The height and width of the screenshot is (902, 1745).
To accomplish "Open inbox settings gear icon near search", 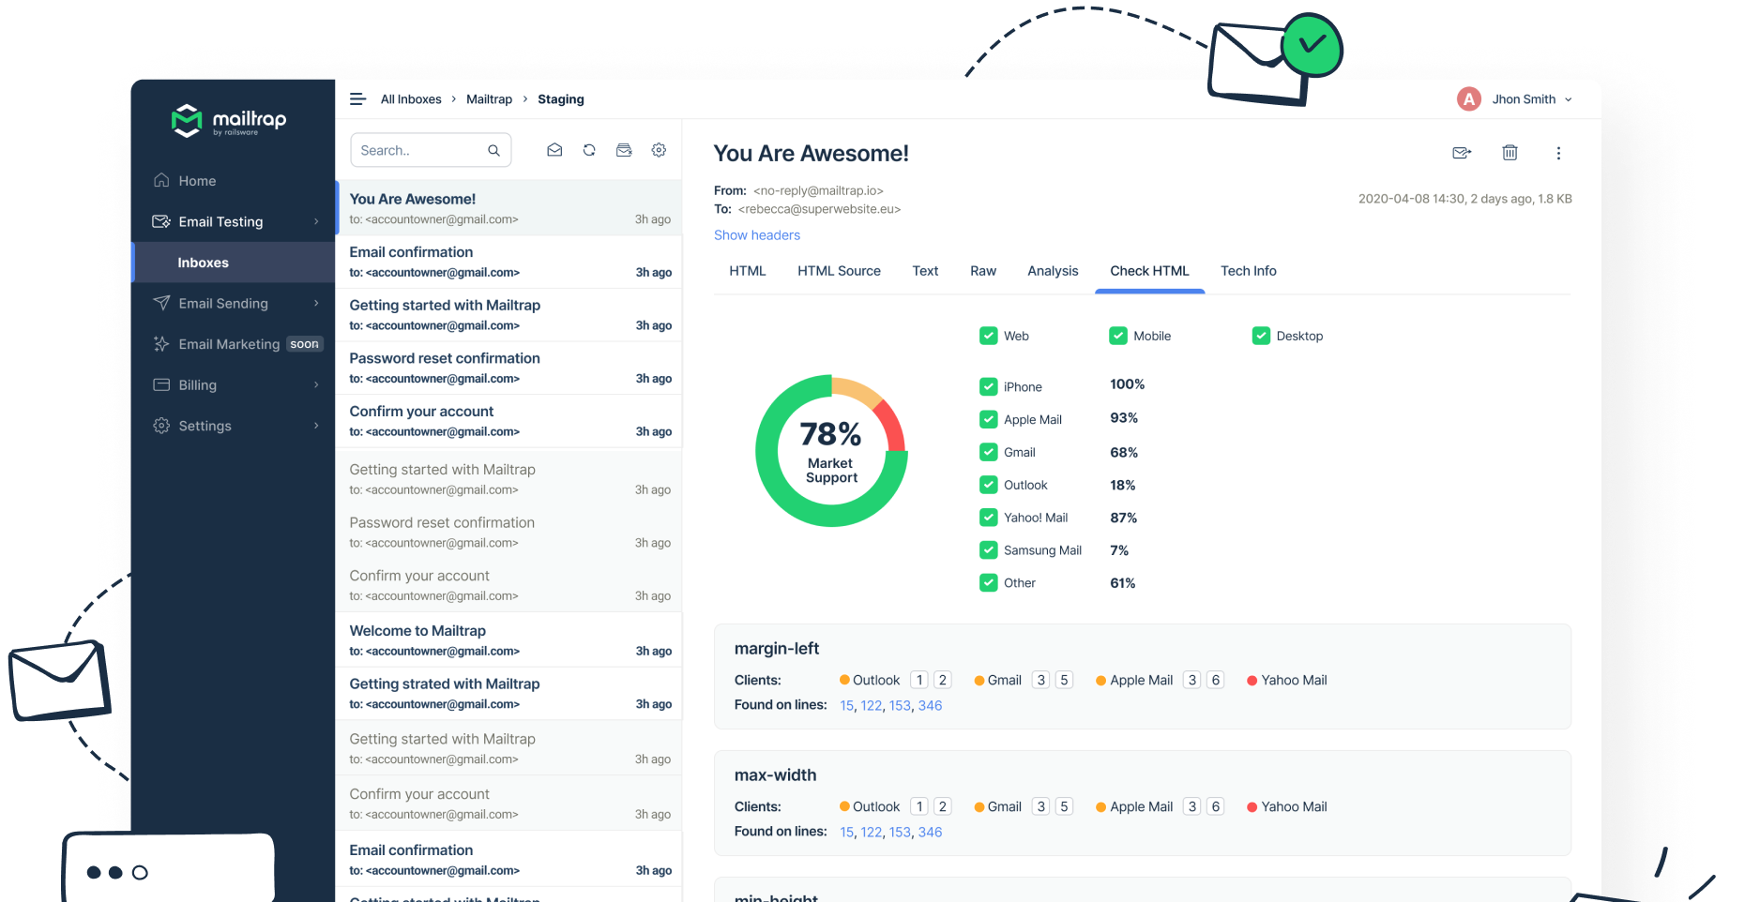I will (659, 150).
